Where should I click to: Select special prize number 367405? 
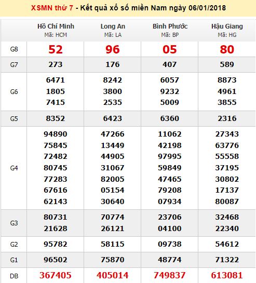[x=56, y=275]
